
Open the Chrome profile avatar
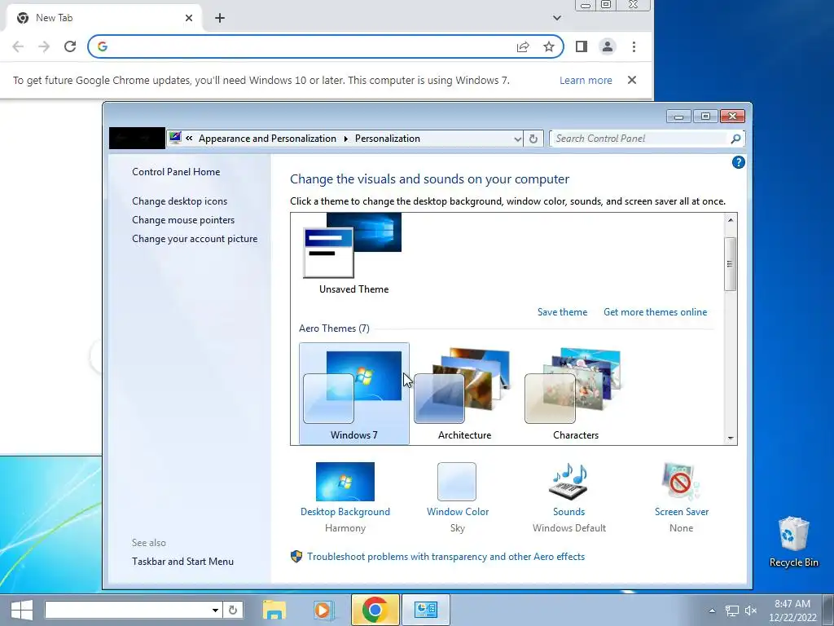click(608, 46)
